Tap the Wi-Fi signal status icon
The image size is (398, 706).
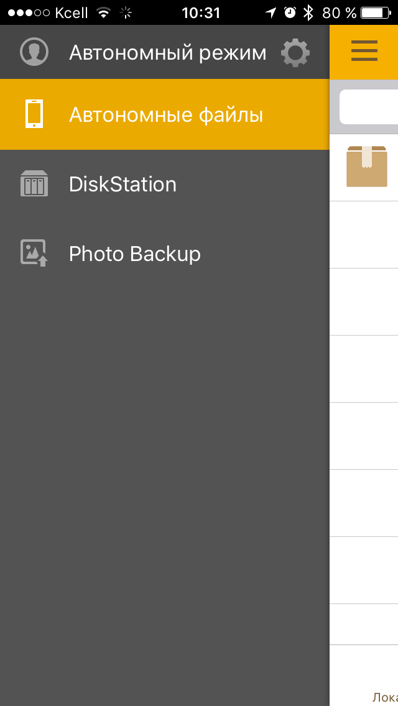point(104,13)
